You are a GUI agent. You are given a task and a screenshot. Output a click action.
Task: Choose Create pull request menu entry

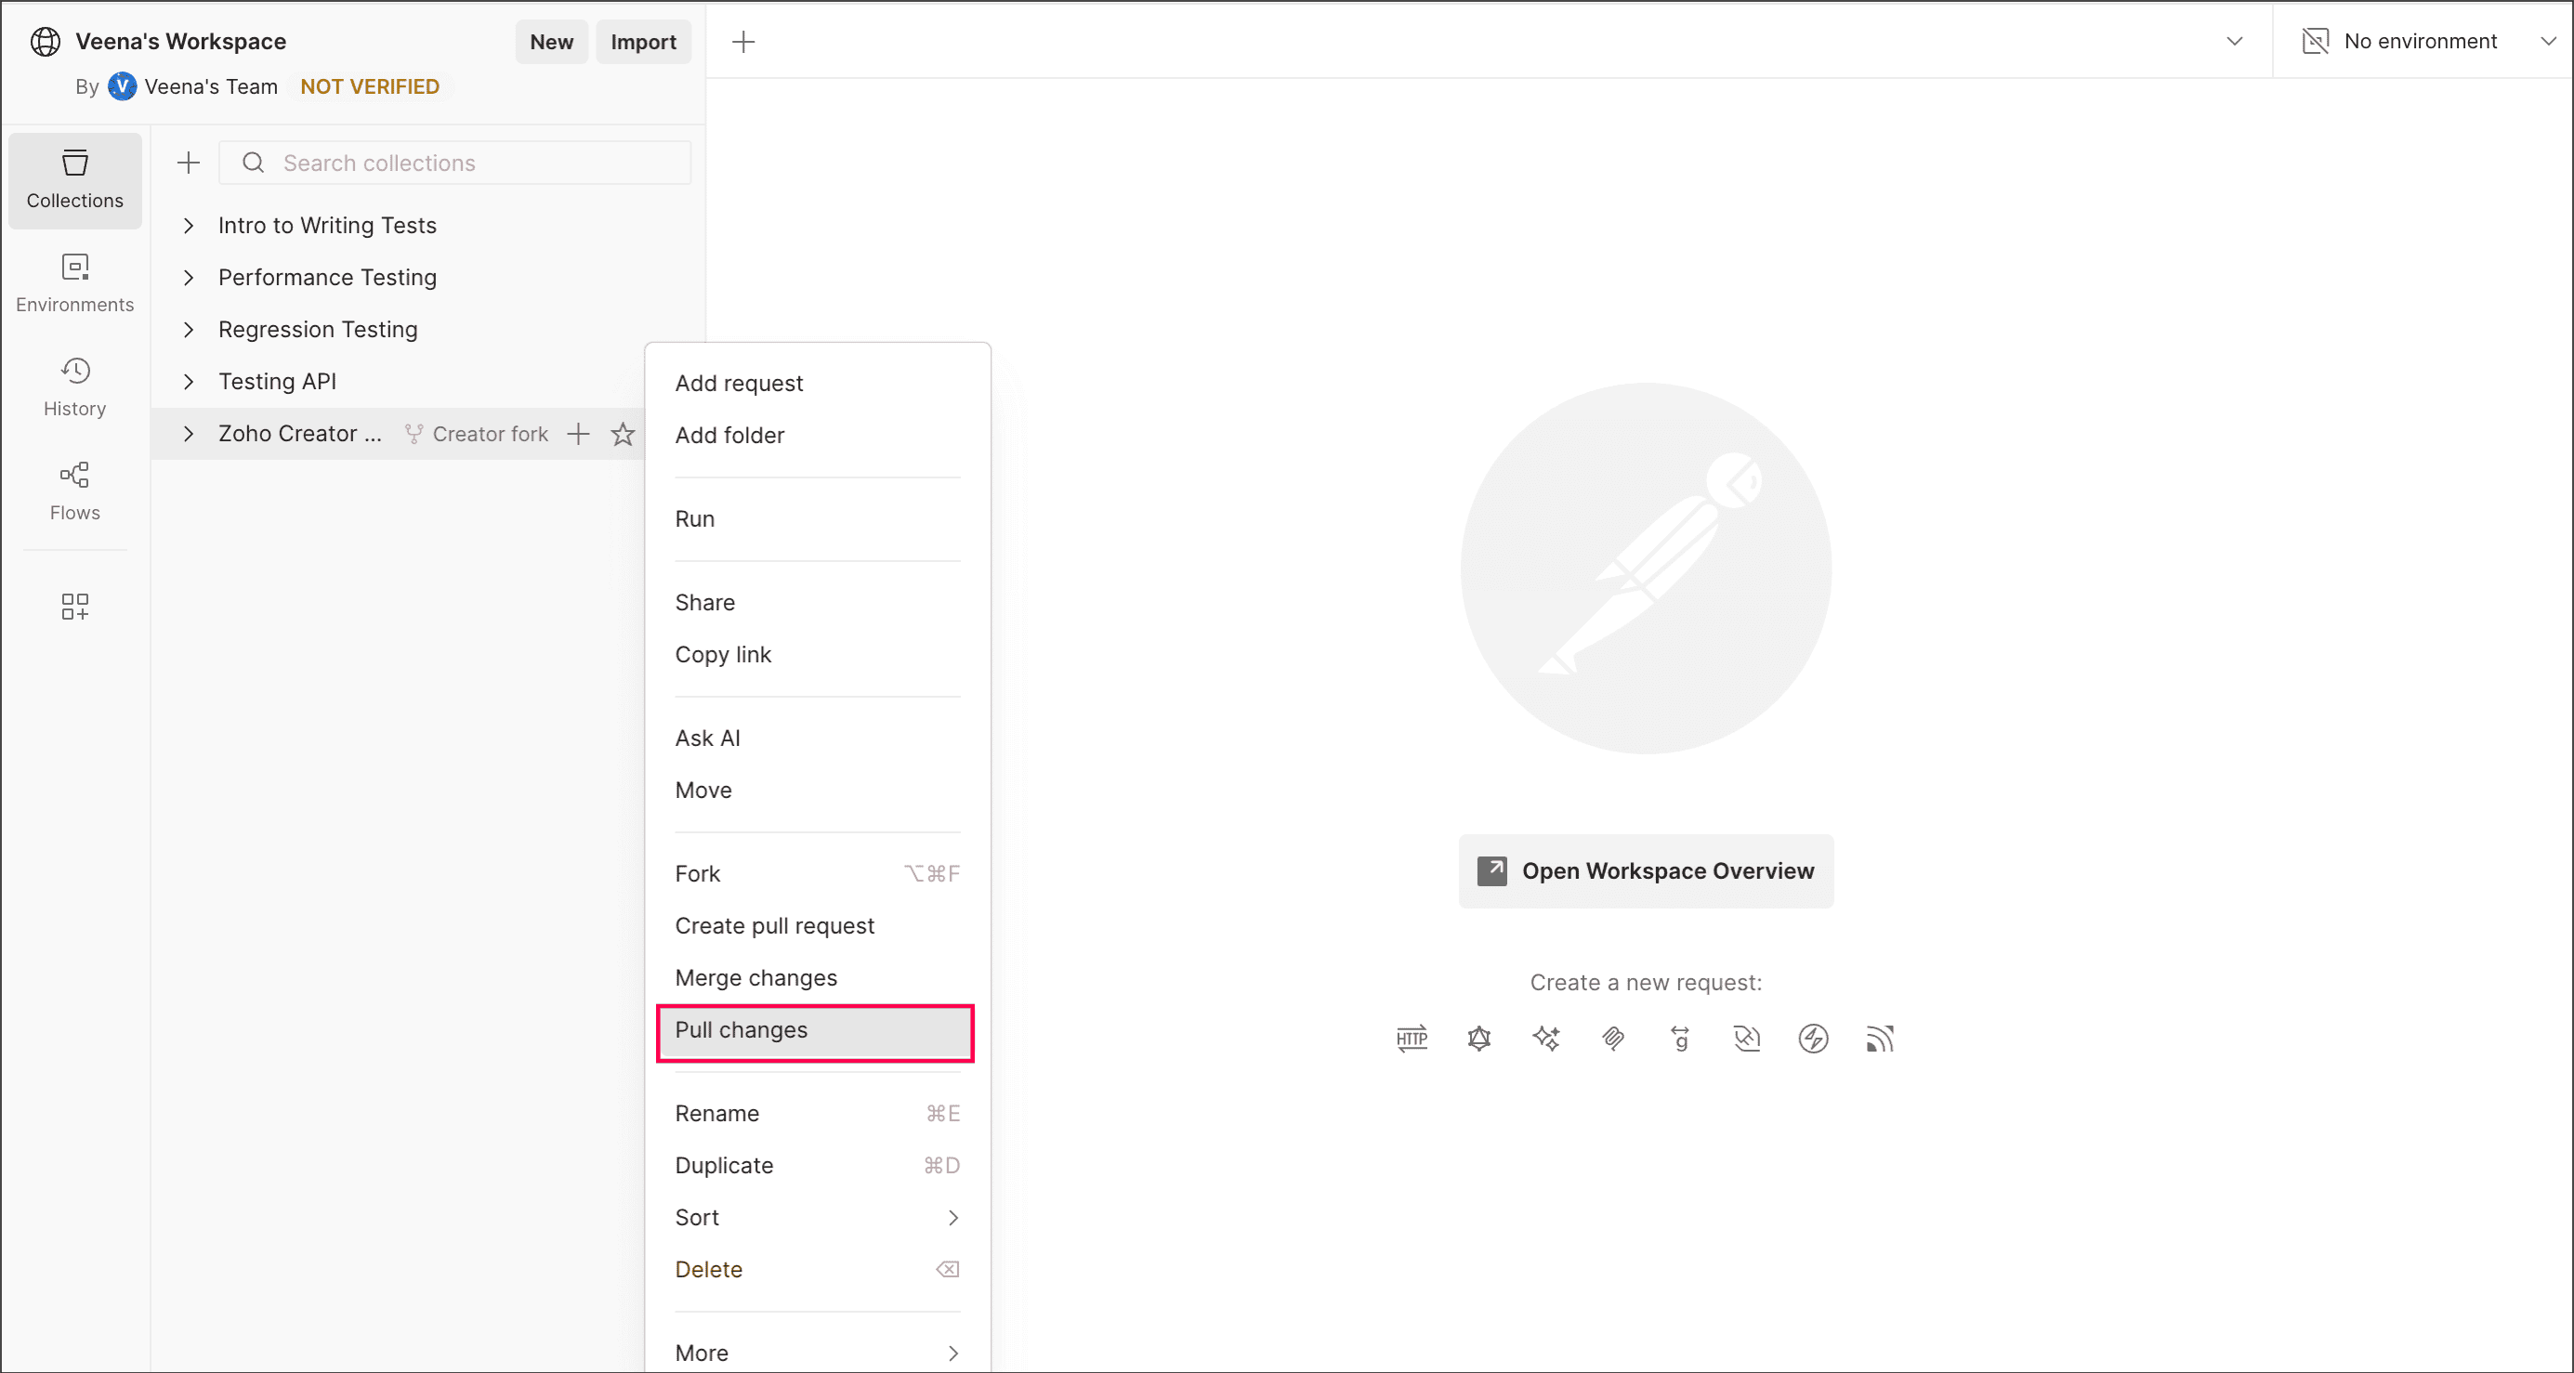(774, 925)
